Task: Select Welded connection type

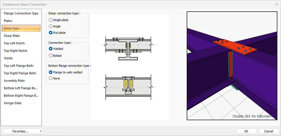Action: coord(50,49)
